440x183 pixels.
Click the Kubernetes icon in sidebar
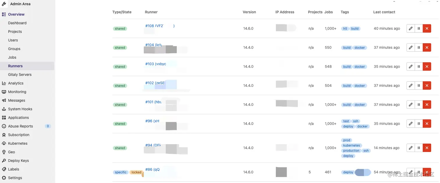pyautogui.click(x=4, y=144)
